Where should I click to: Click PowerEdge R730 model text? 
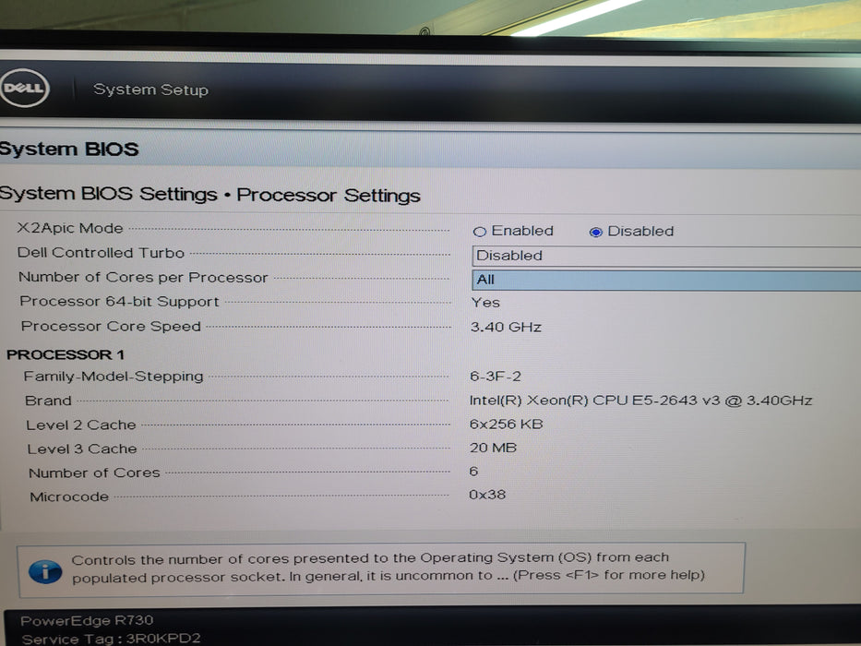point(87,621)
